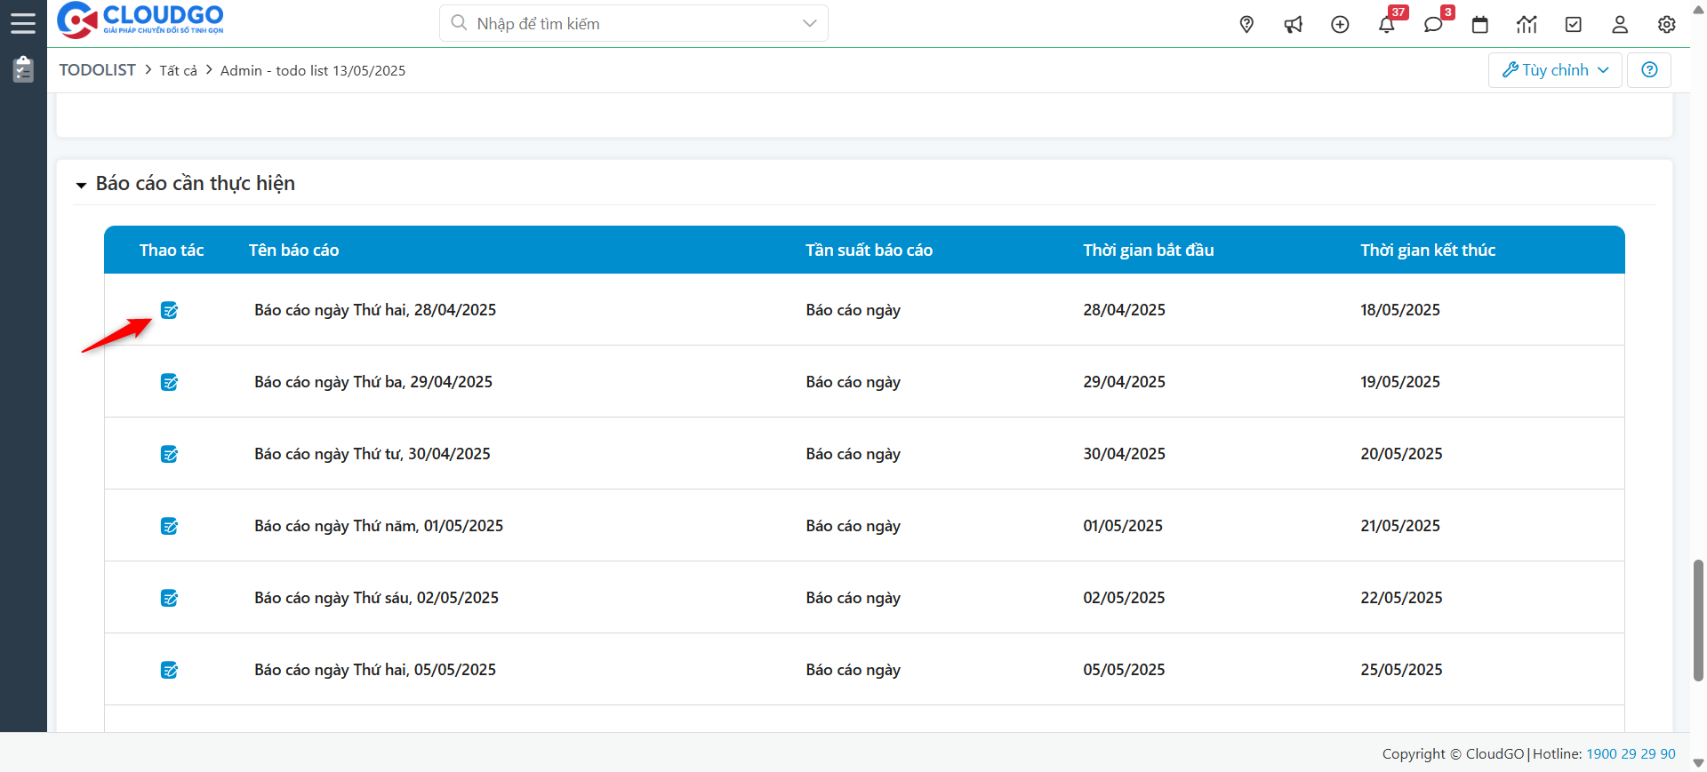Select Báo cáo ngày Thứ năm, 01/05/2025
This screenshot has height=772, width=1707.
pyautogui.click(x=379, y=526)
